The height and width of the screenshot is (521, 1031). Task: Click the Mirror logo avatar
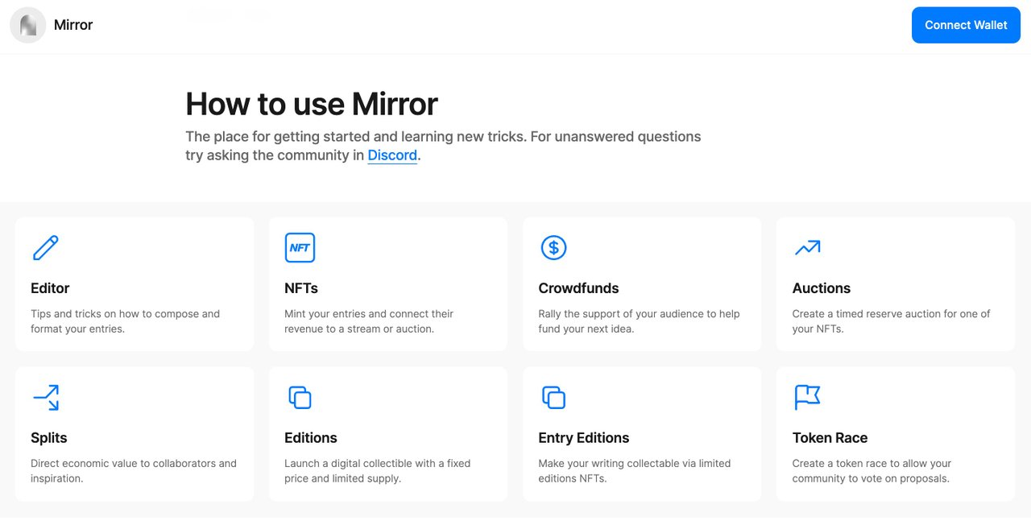[28, 25]
